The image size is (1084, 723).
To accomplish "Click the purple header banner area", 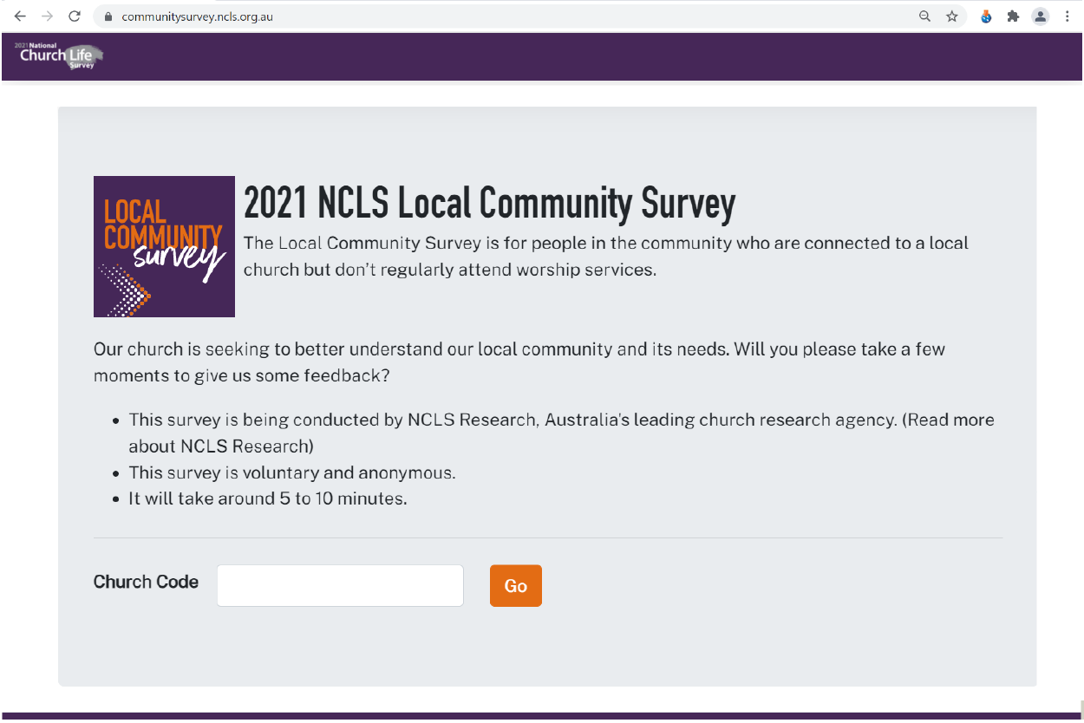I will (542, 56).
